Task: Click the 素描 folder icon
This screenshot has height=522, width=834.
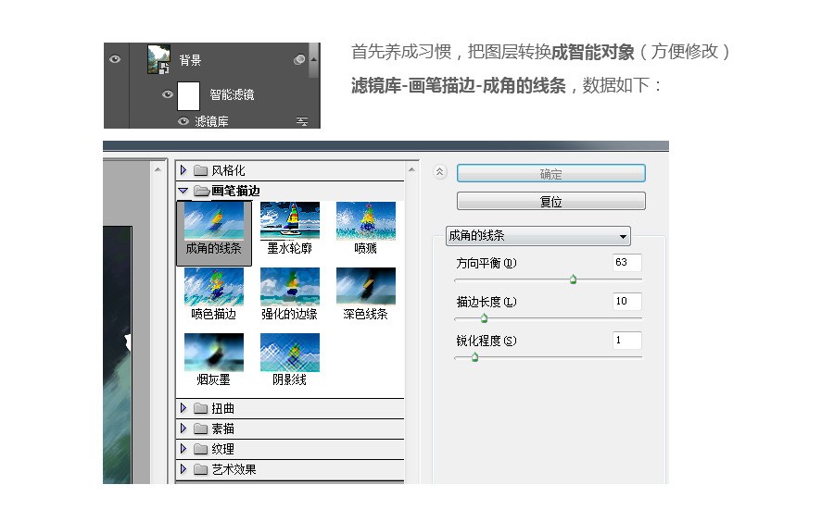Action: click(200, 429)
